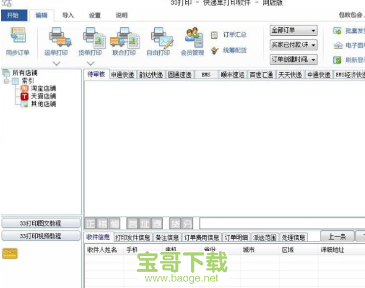
Task: Select 所有店铺 root node
Action: [20, 73]
